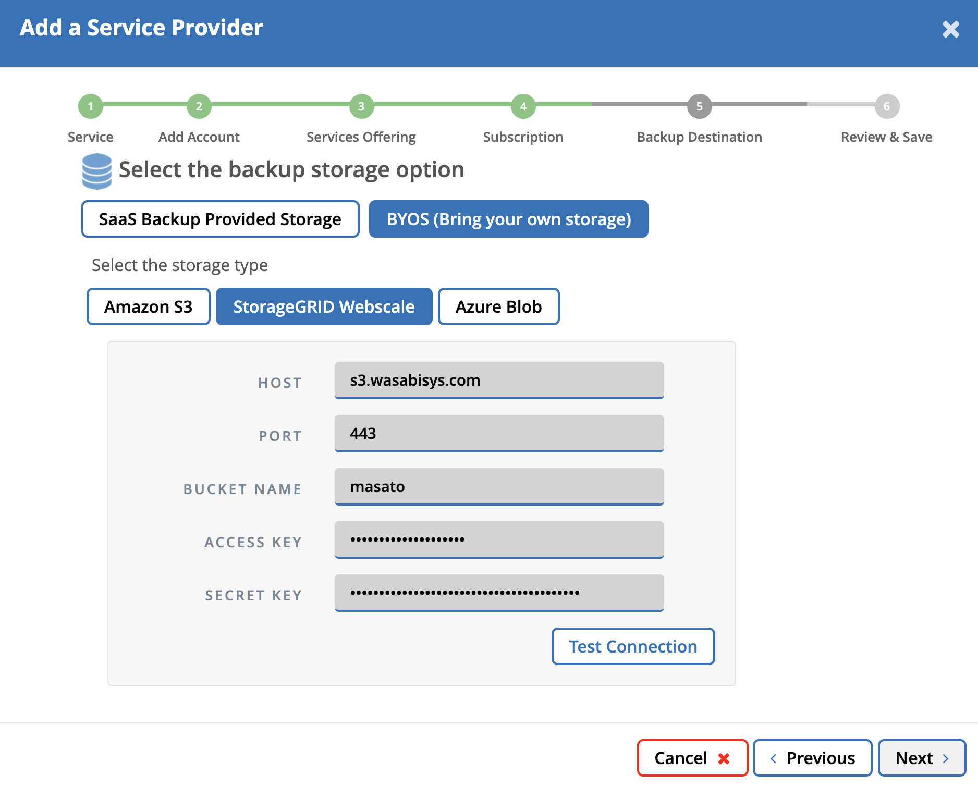Click the Service step label
The height and width of the screenshot is (787, 978).
pos(91,137)
